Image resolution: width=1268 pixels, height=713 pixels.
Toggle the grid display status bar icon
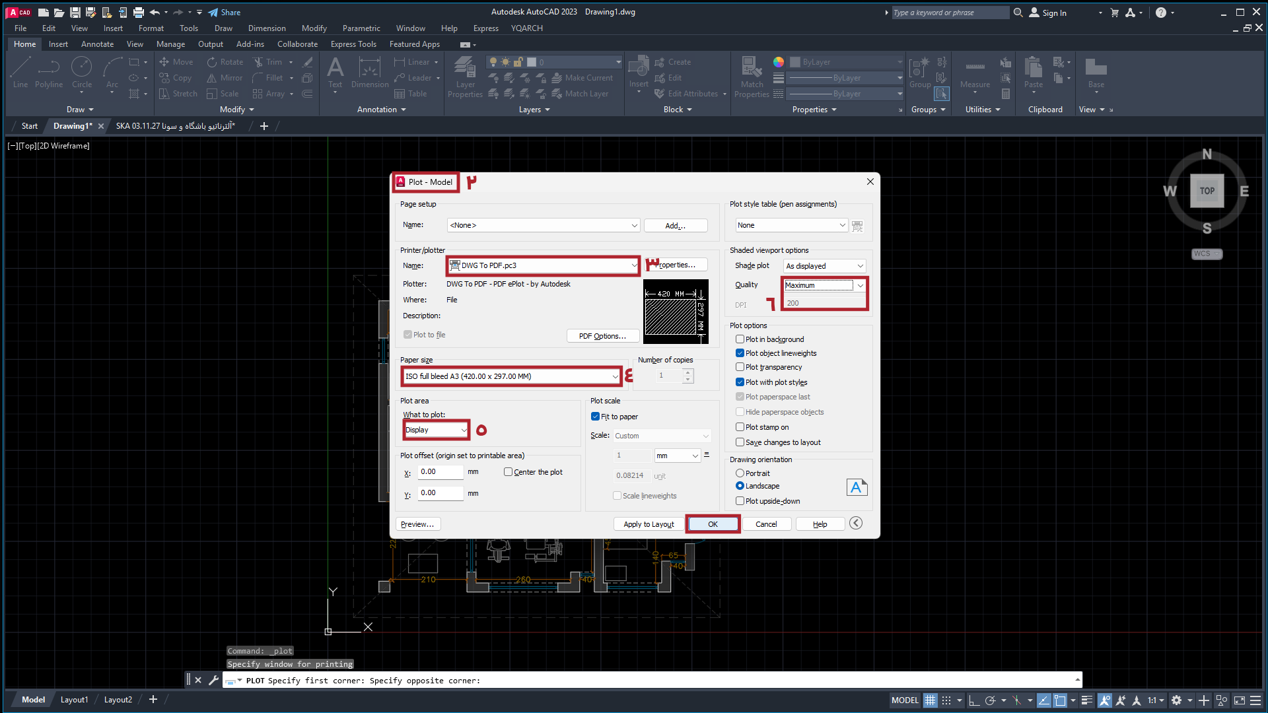(930, 700)
